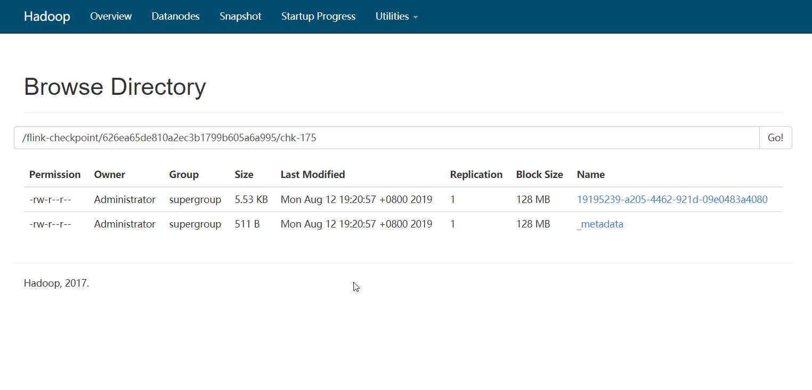The image size is (812, 390).
Task: Open file 19195239-a205-4462-921d-09e0483a4080
Action: [672, 200]
